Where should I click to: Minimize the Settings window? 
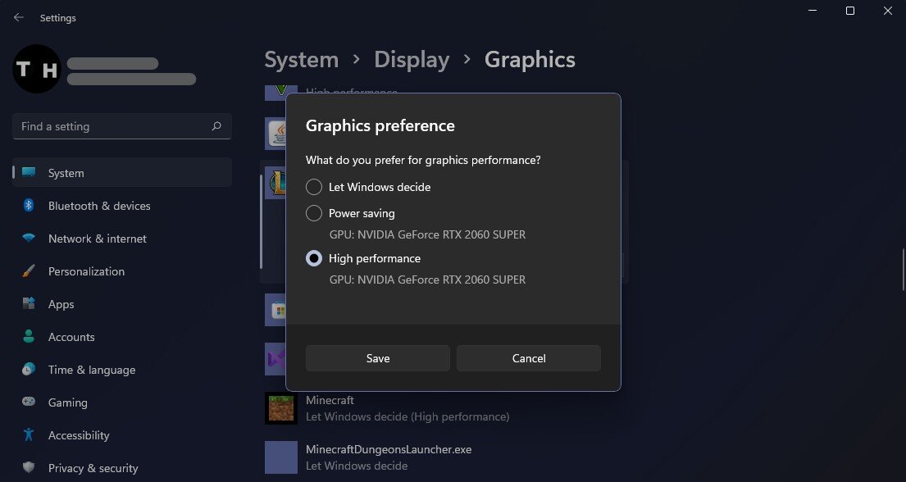click(x=813, y=11)
